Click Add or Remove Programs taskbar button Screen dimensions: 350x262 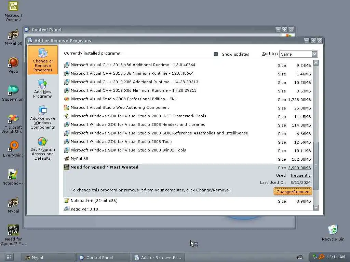point(158,258)
